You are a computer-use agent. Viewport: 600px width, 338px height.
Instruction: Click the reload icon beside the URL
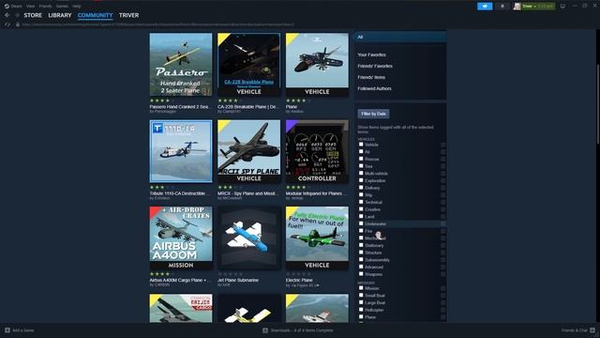pos(7,24)
